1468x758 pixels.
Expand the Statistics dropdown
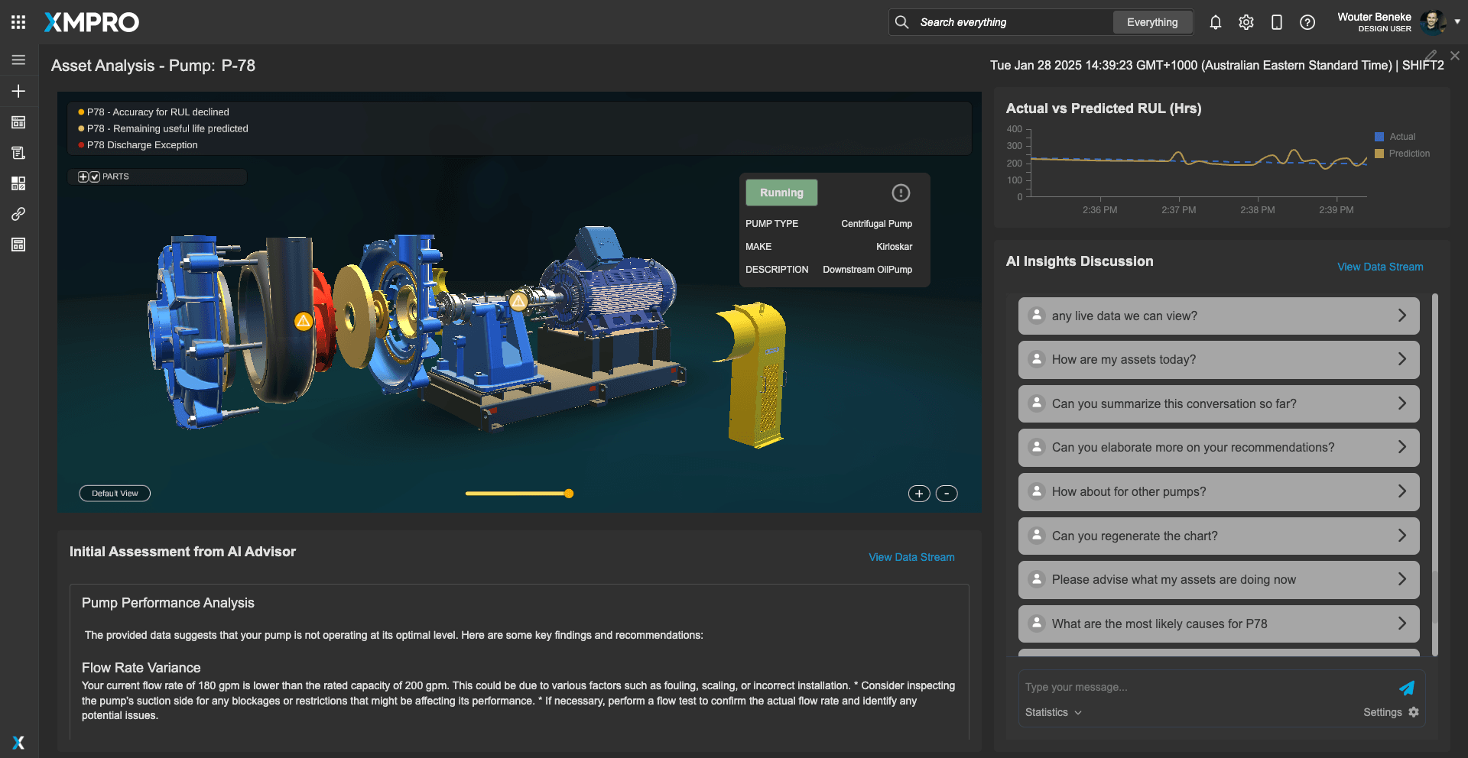1053,712
